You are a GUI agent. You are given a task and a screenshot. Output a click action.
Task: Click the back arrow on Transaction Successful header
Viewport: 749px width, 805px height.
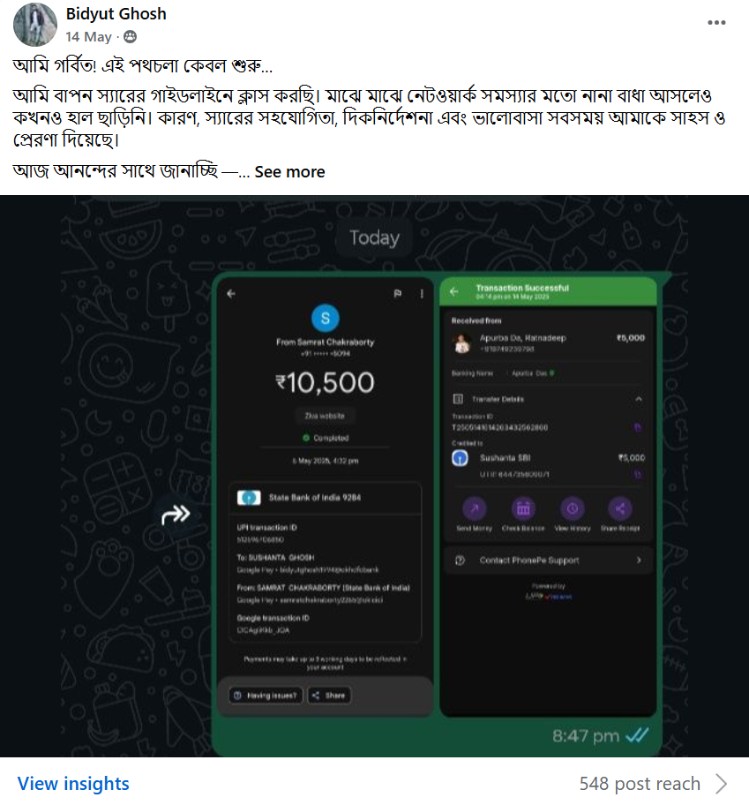(x=454, y=291)
